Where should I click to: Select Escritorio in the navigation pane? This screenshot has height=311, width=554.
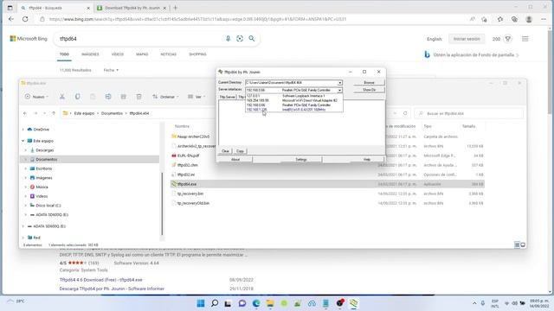[43, 168]
